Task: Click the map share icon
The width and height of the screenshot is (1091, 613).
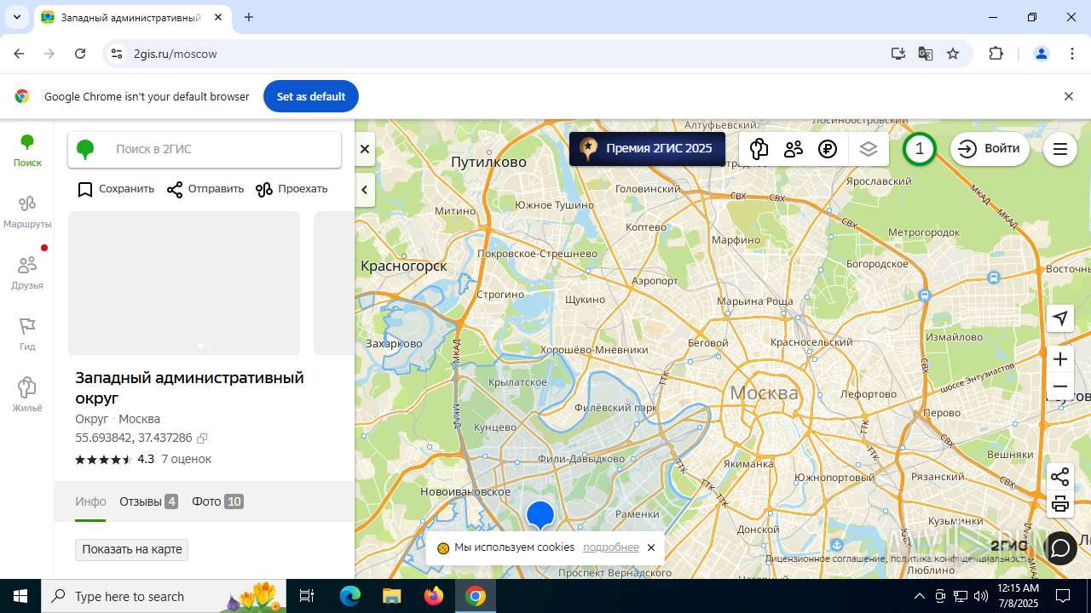Action: point(1060,477)
